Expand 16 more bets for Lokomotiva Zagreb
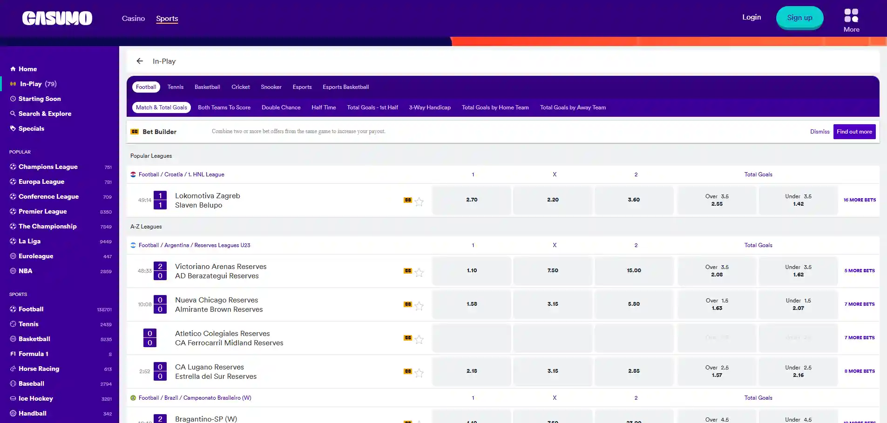887x423 pixels. tap(860, 200)
